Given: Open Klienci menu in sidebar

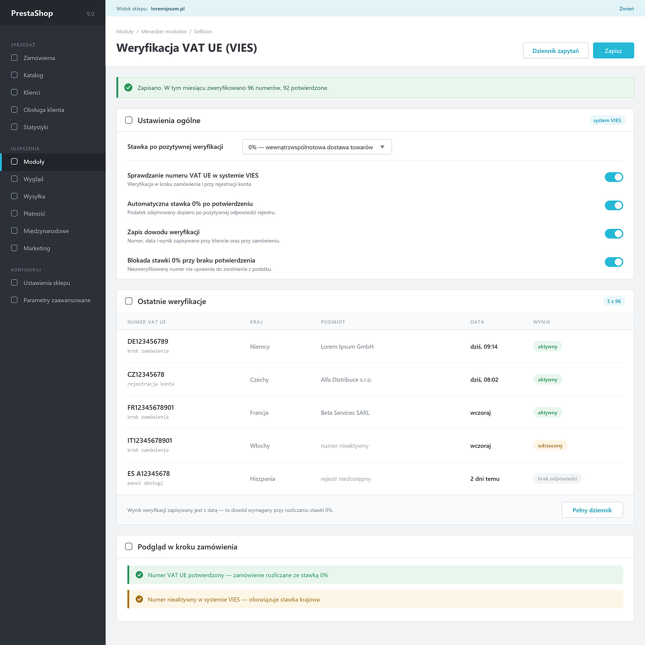Looking at the screenshot, I should 53,92.
